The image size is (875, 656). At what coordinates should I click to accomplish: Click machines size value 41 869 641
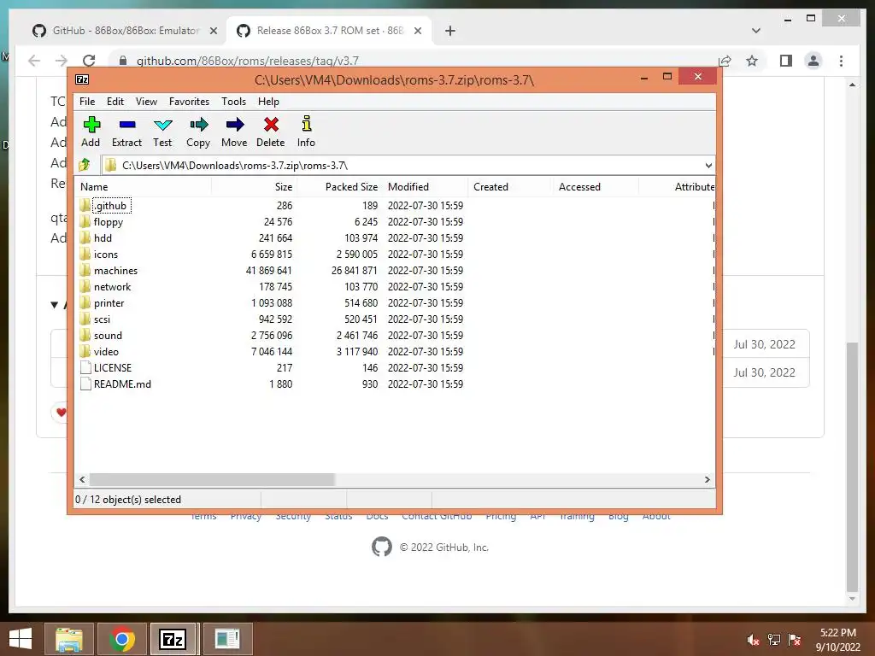(x=269, y=270)
